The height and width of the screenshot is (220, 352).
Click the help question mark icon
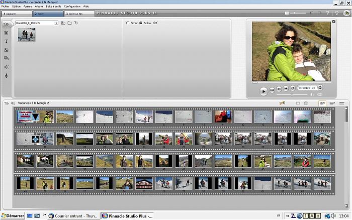pos(327,13)
